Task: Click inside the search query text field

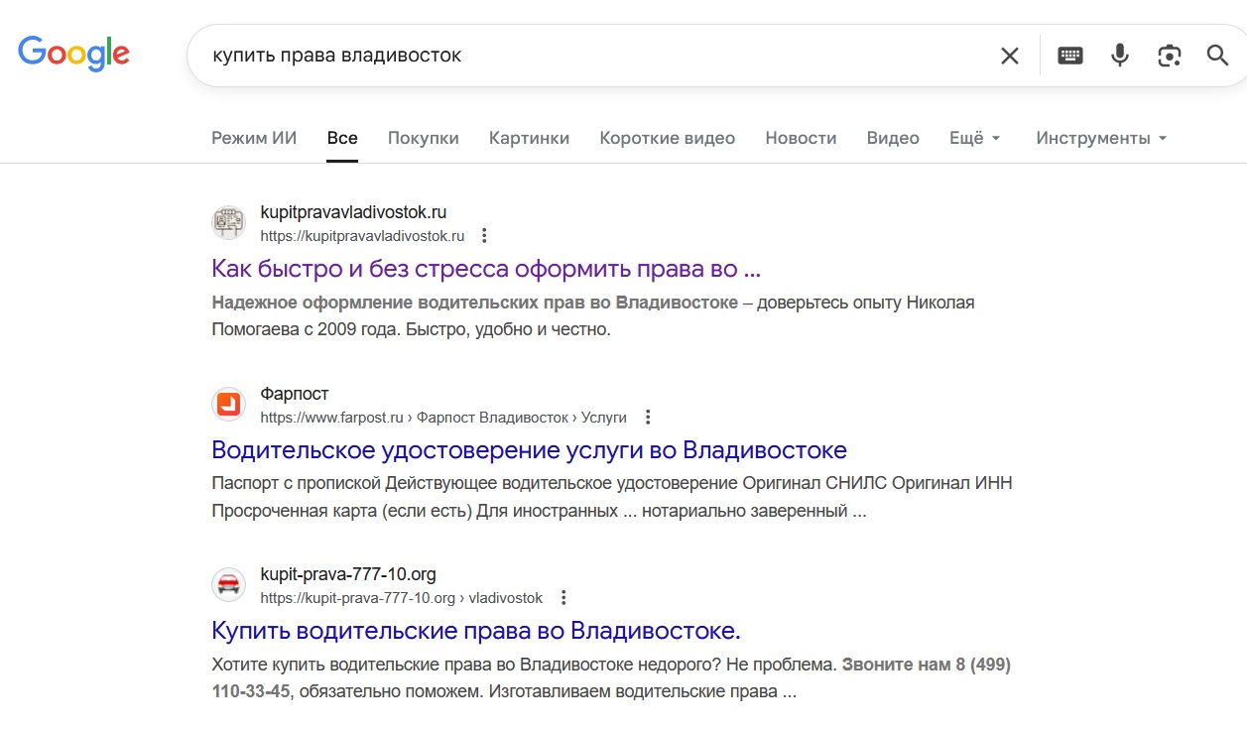Action: (x=595, y=56)
